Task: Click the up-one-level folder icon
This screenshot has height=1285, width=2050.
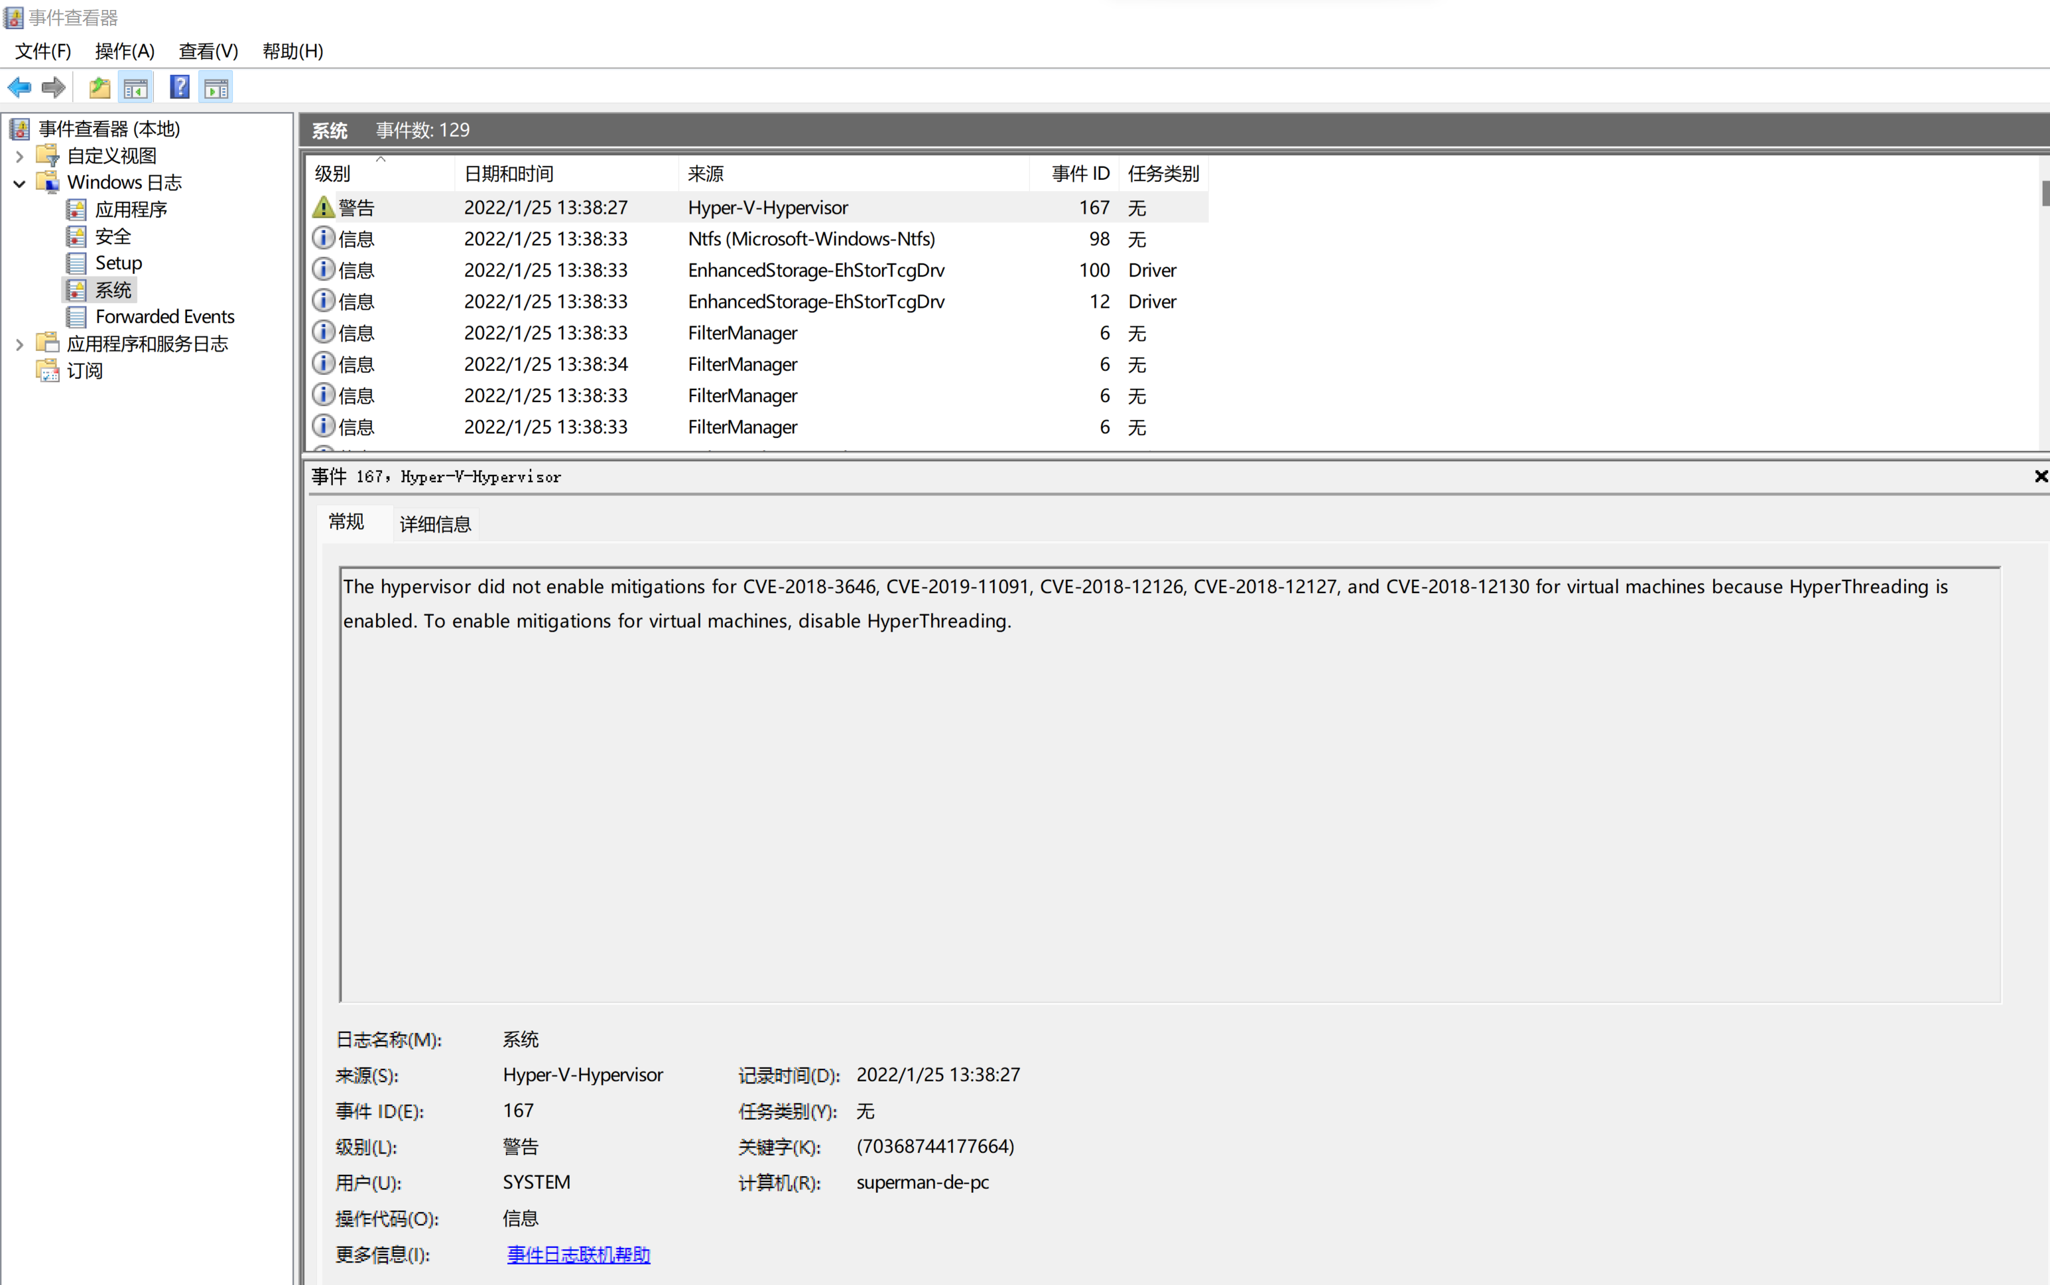Action: click(x=99, y=88)
